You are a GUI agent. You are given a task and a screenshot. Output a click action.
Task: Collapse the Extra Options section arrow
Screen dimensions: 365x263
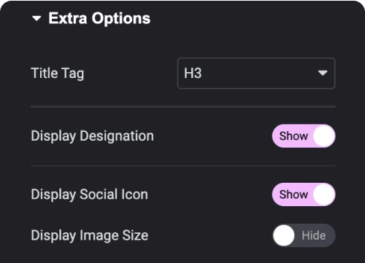pos(36,18)
